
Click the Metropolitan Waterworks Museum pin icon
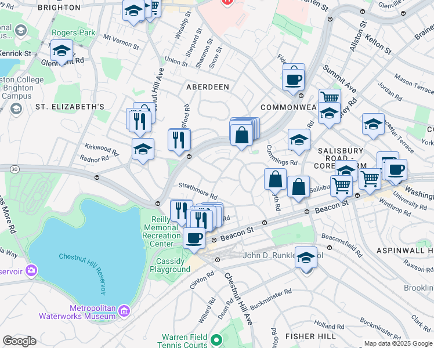point(124,312)
